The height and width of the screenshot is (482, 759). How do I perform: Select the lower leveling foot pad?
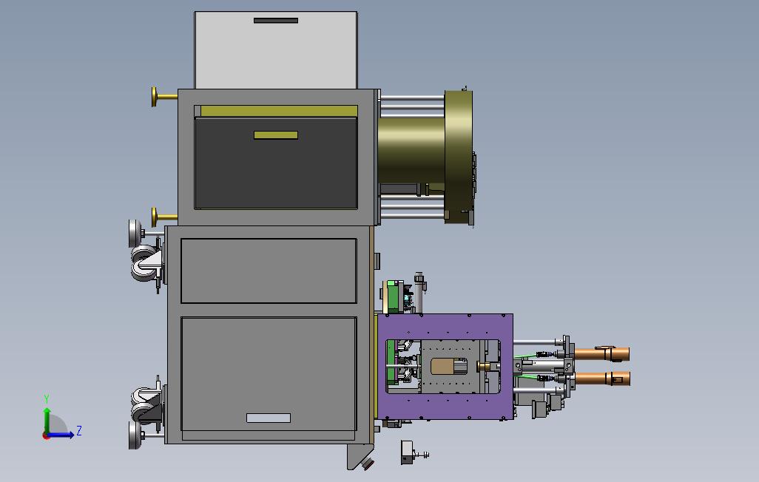coord(134,435)
